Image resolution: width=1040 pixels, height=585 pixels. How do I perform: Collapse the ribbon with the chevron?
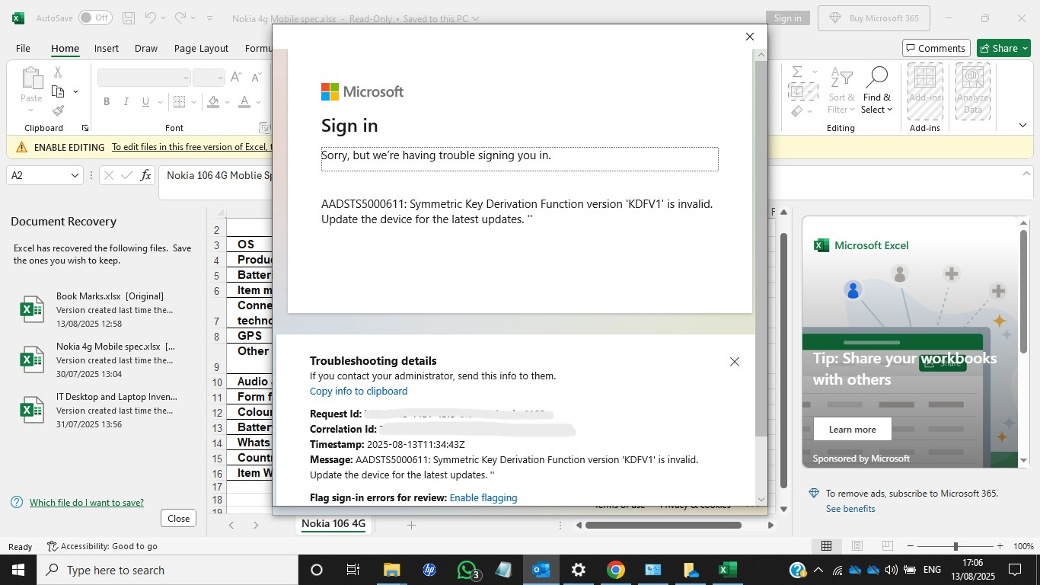tap(1022, 124)
